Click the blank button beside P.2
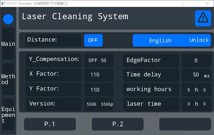Image resolution: width=214 pixels, height=135 pixels. pyautogui.click(x=185, y=124)
